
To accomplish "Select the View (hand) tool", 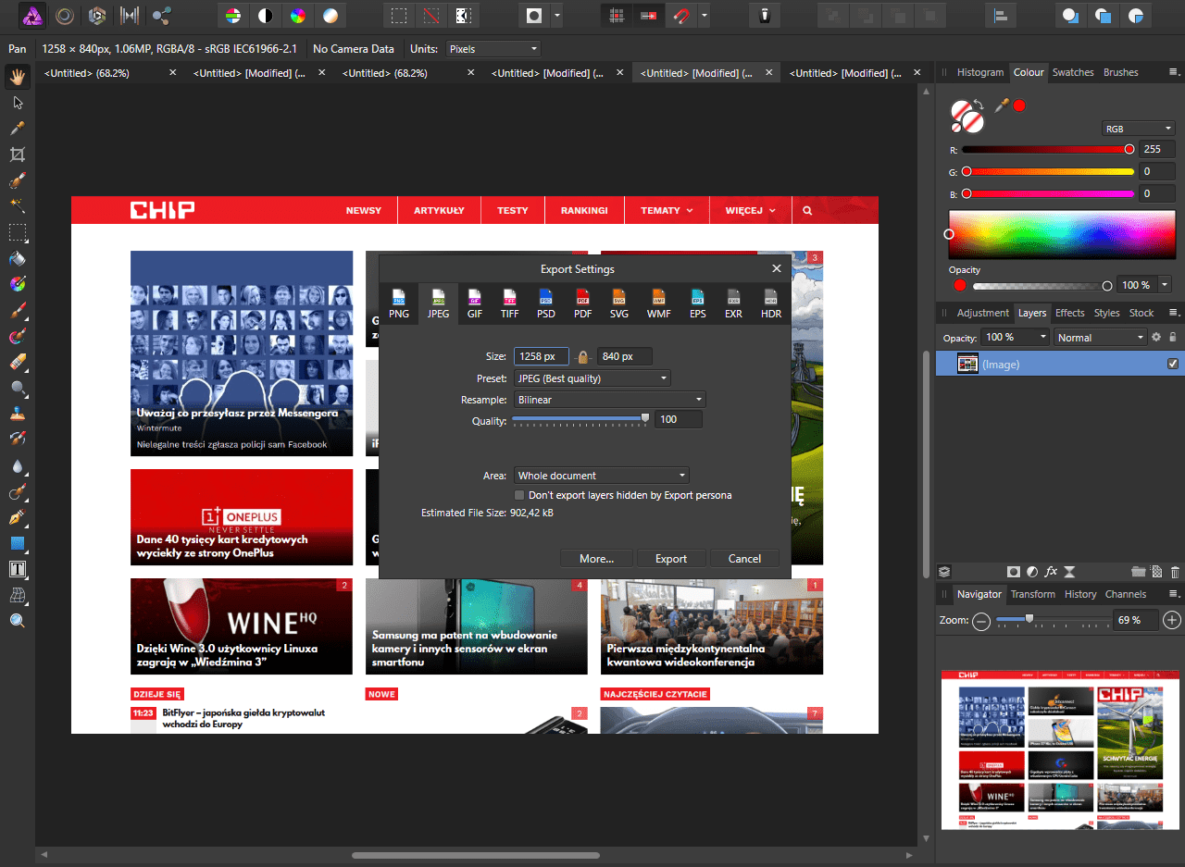I will 17,78.
